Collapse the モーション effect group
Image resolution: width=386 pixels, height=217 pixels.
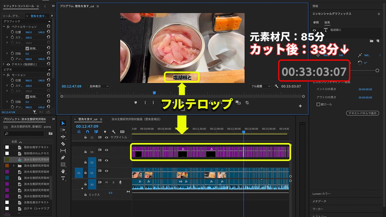pos(4,75)
